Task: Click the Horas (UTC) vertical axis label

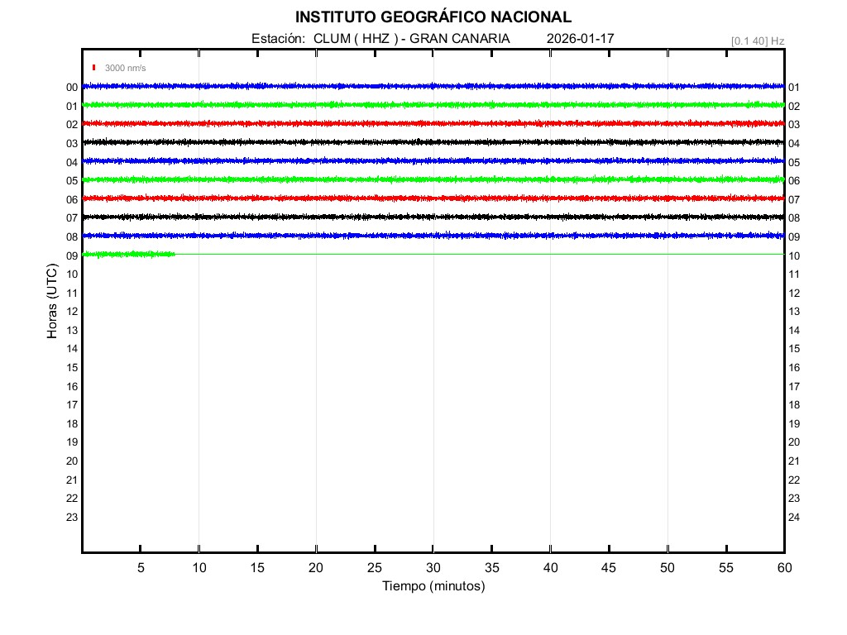Action: (x=52, y=301)
